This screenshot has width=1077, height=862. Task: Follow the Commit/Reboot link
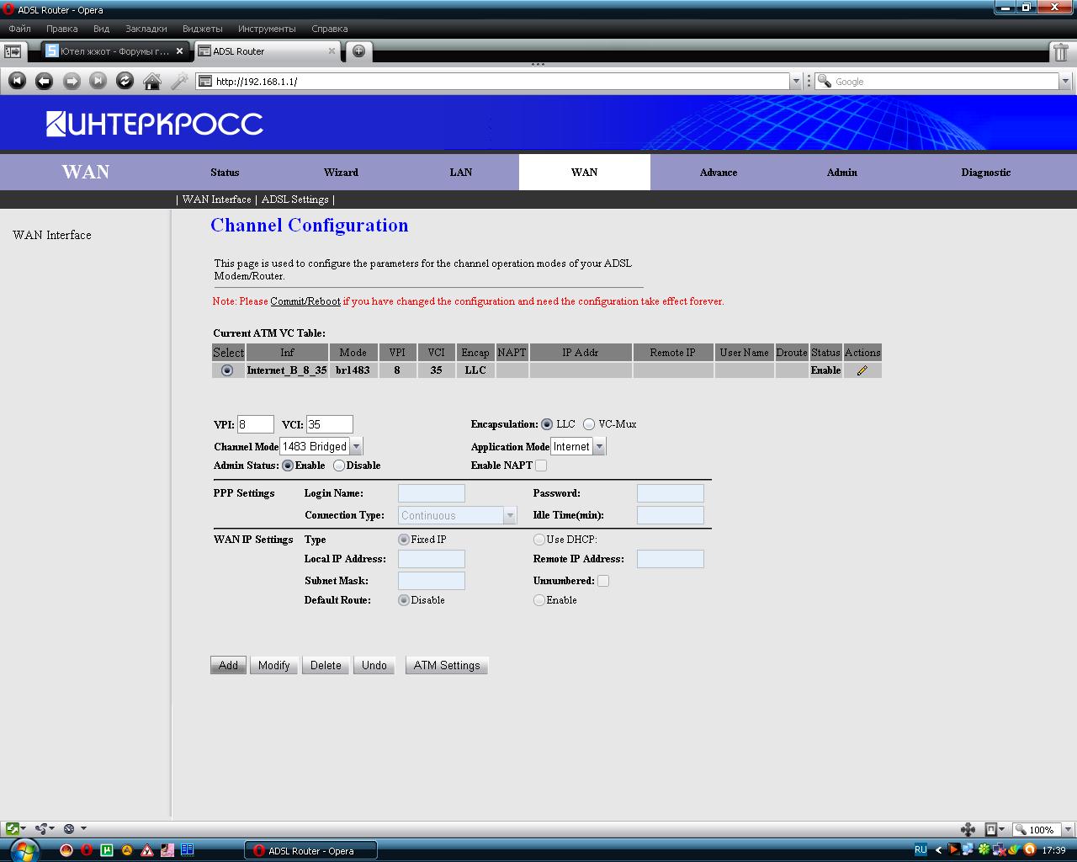305,301
